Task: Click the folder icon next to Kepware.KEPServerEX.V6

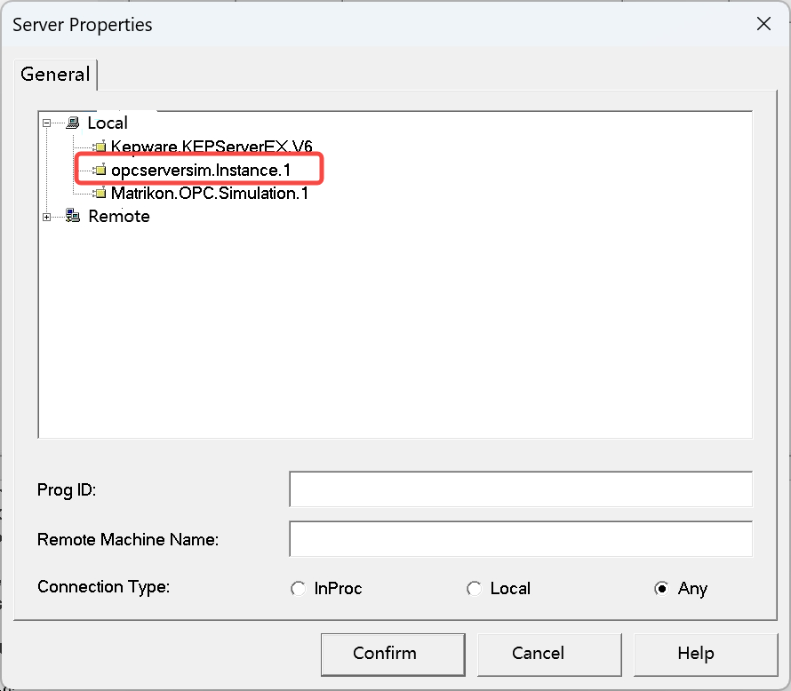Action: [100, 146]
